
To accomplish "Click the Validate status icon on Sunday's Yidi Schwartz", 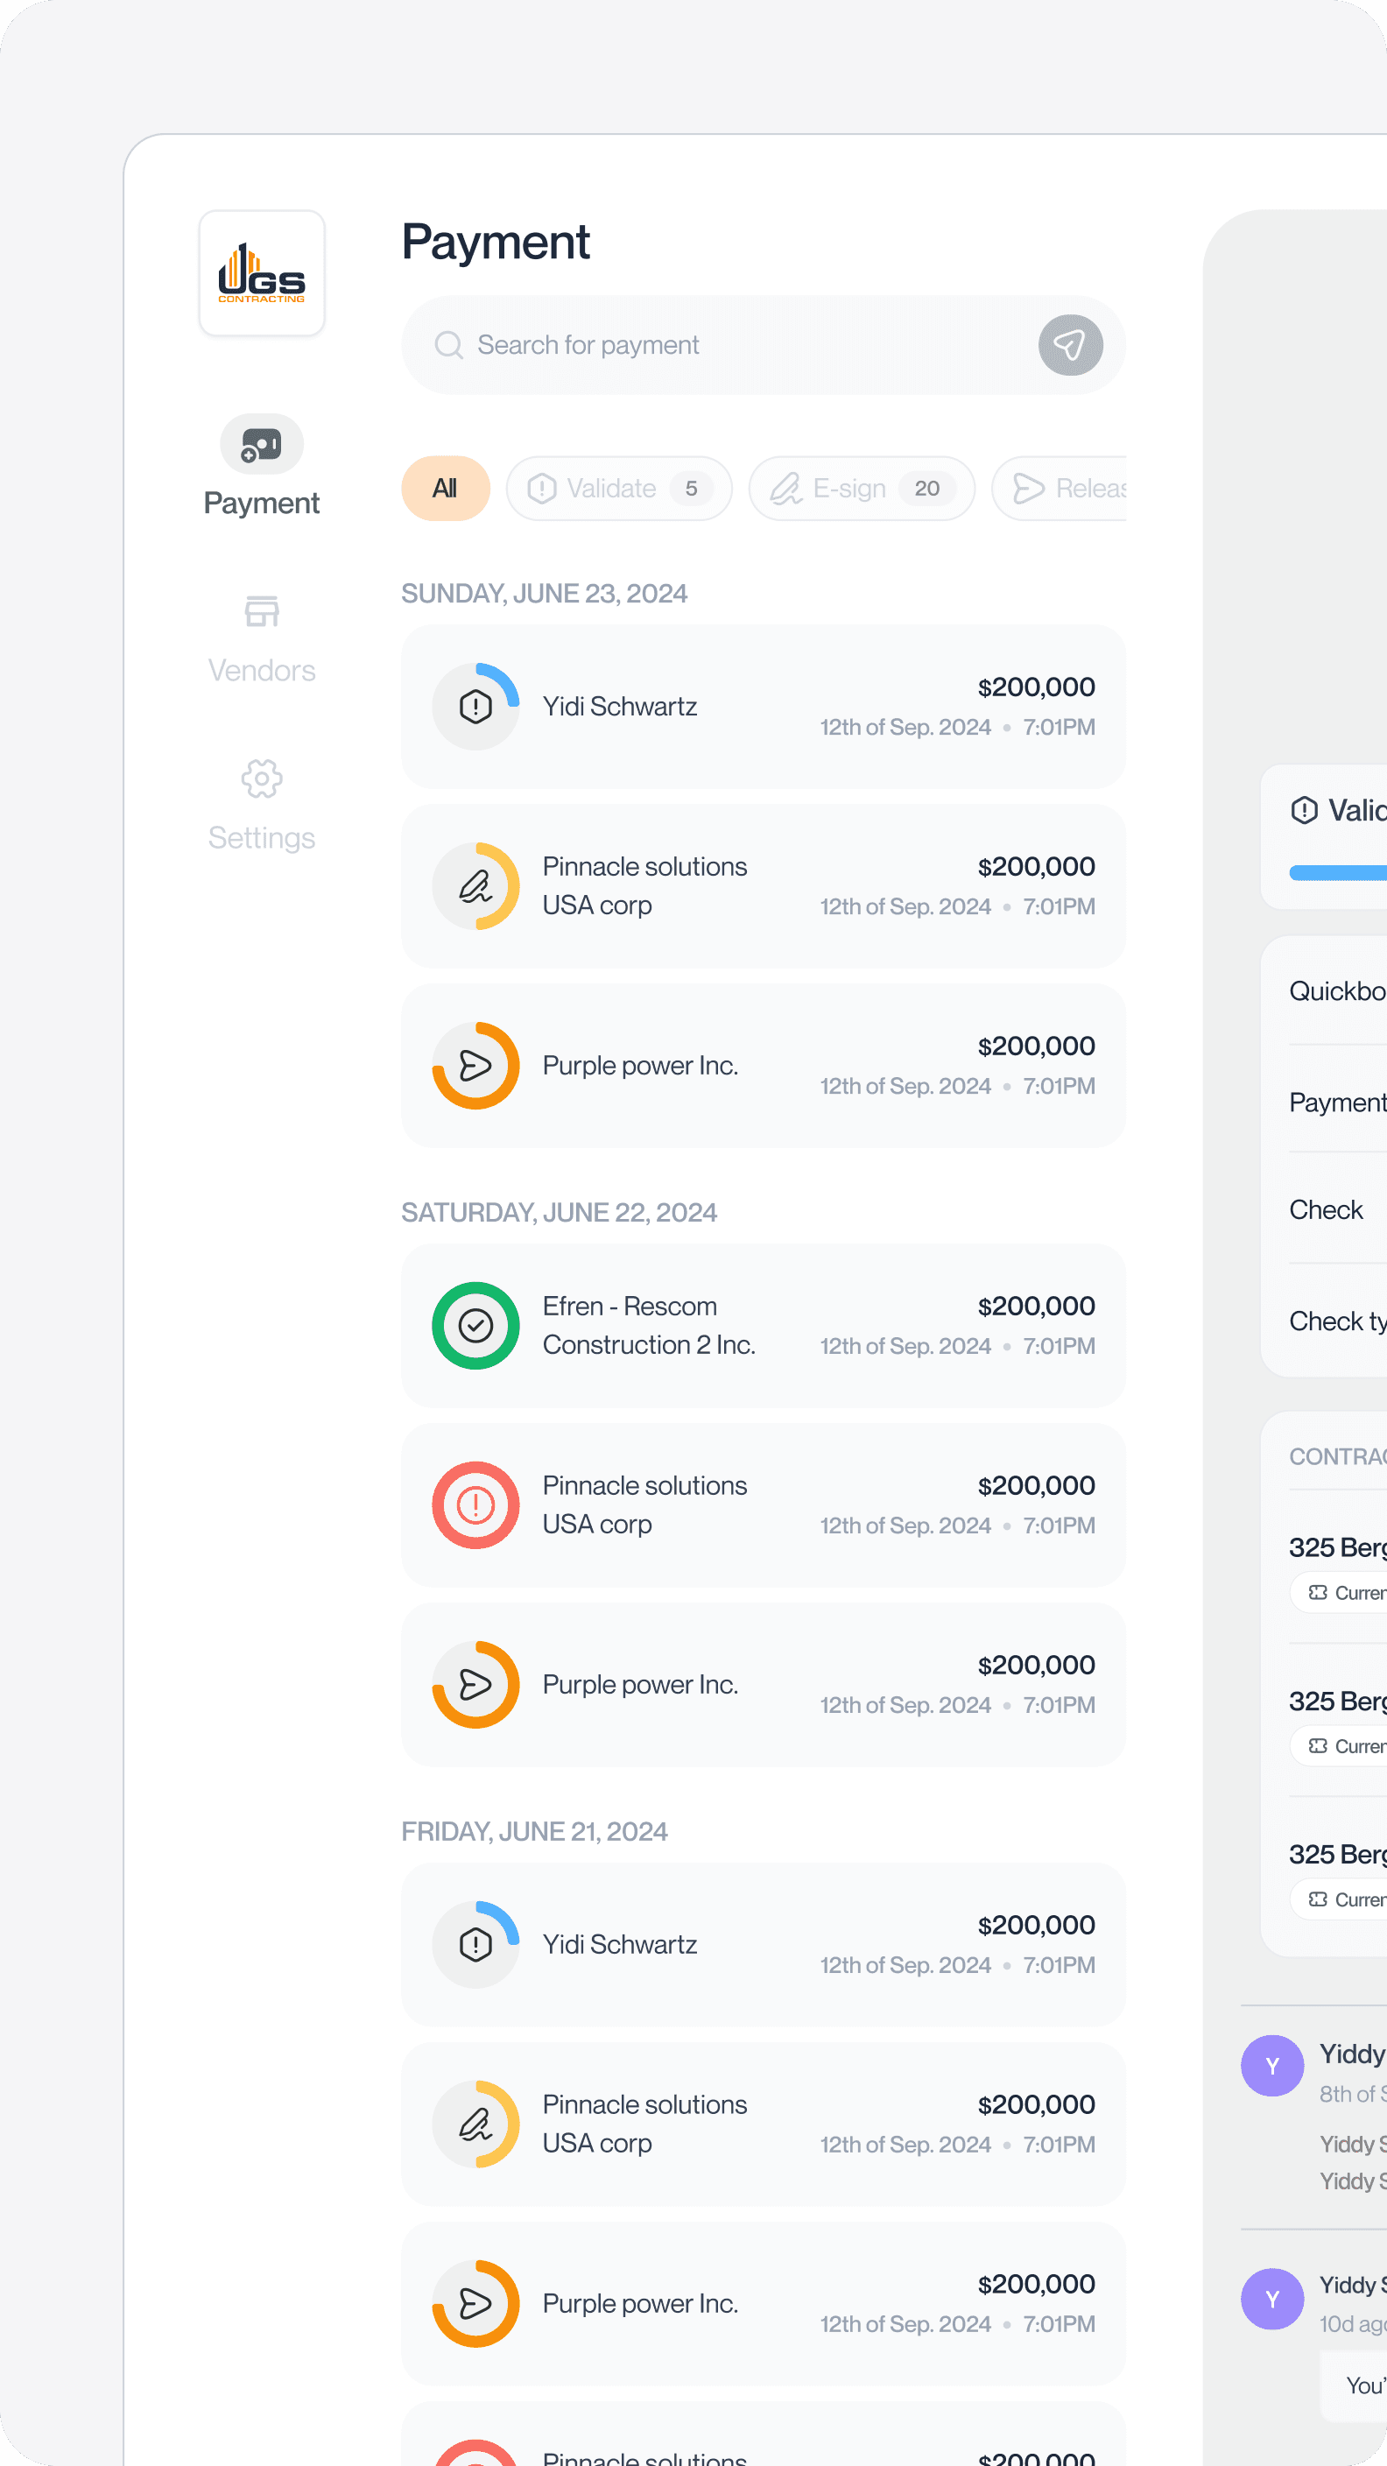I will coord(475,707).
